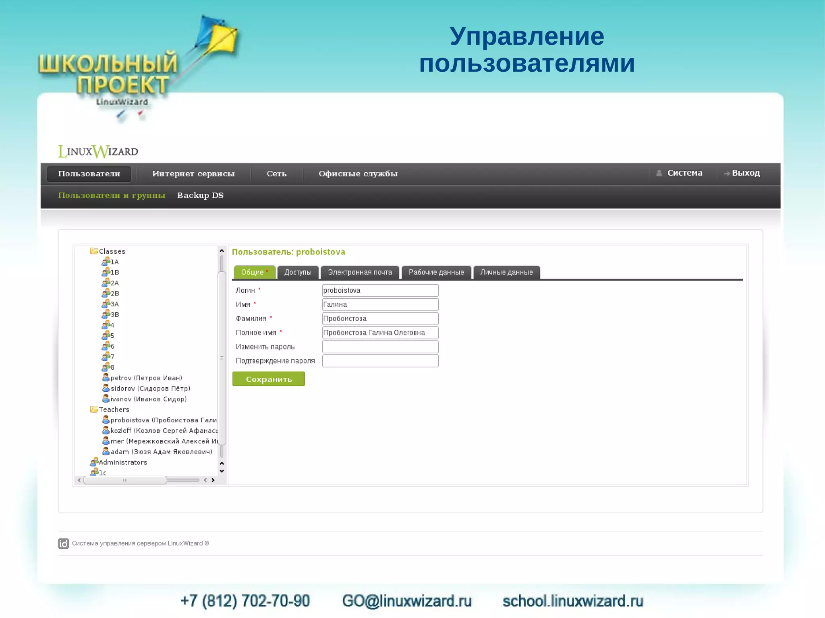The image size is (825, 618).
Task: Select group icon for class 6
Action: click(106, 346)
